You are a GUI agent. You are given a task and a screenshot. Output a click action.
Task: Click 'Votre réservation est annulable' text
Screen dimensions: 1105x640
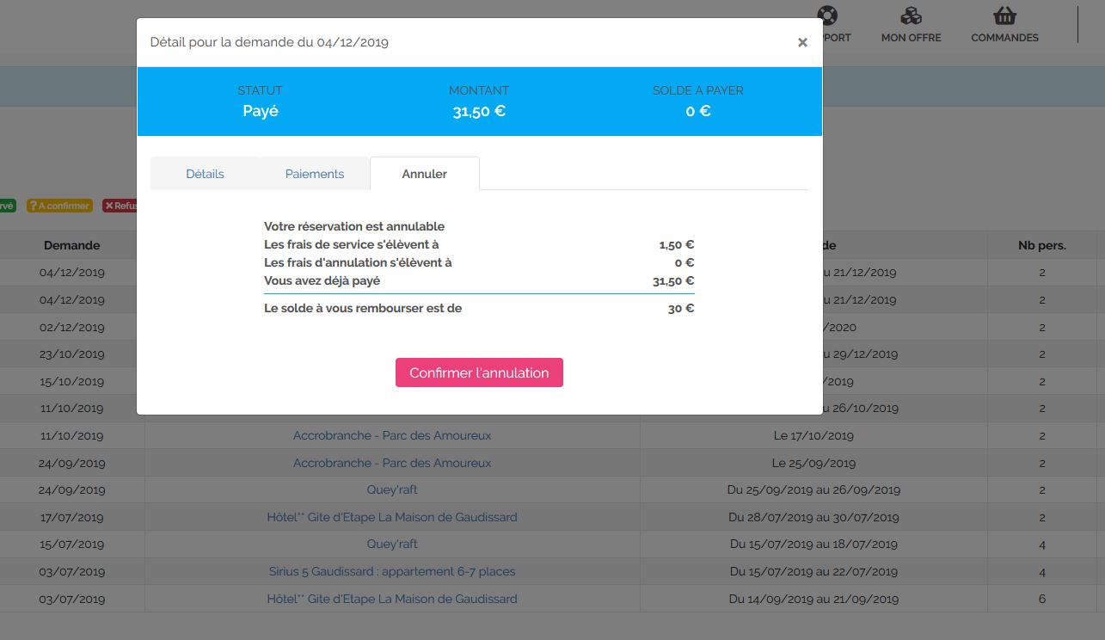pyautogui.click(x=354, y=226)
